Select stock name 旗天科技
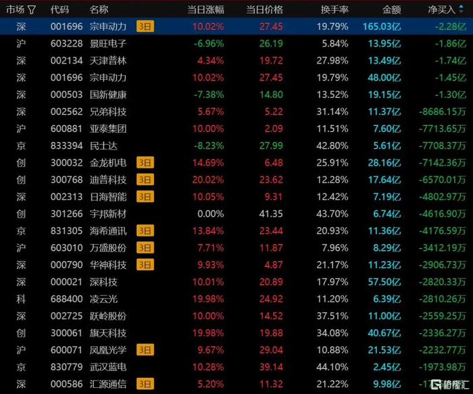 click(x=108, y=333)
